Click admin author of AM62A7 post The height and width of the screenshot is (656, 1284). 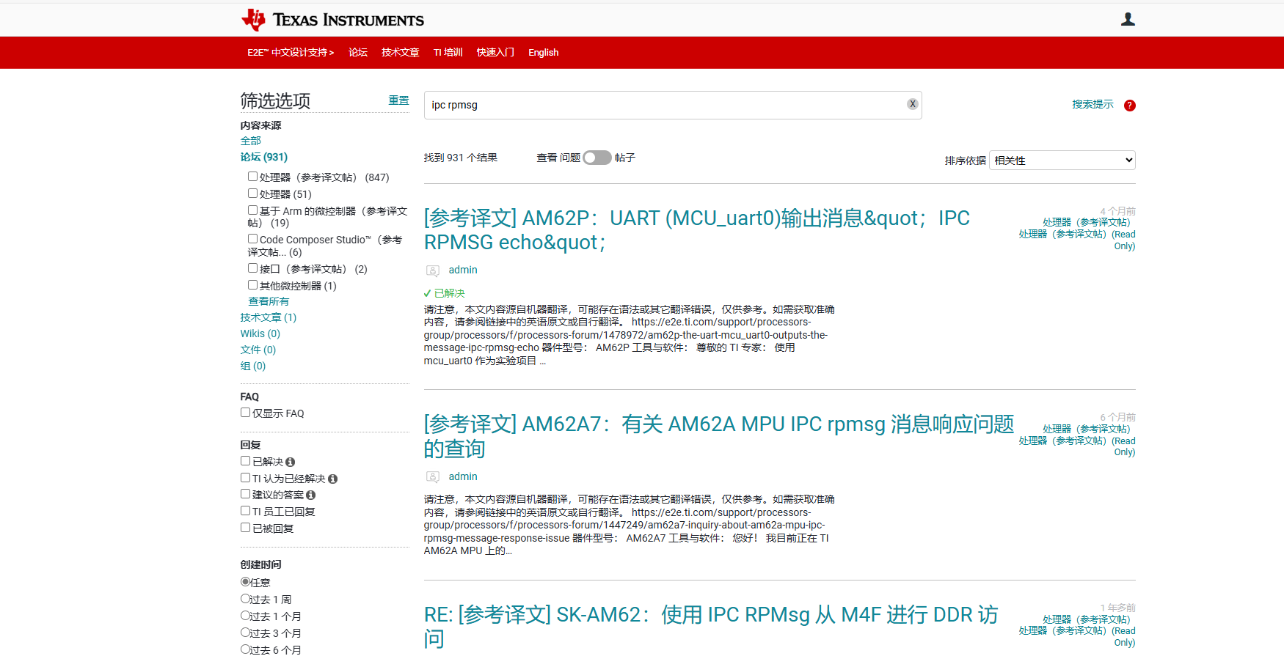(x=463, y=477)
